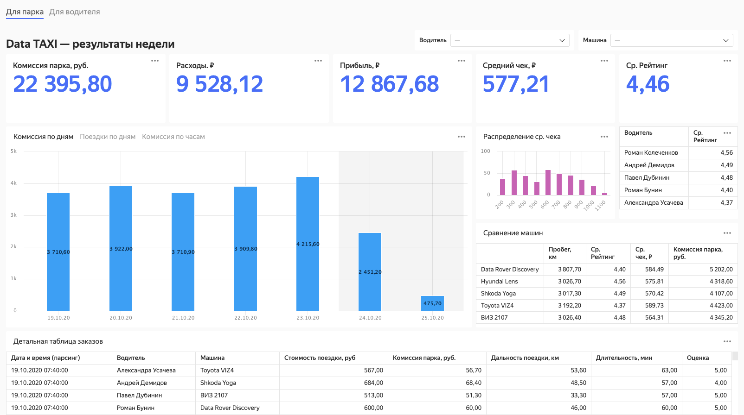744x415 pixels.
Task: Open the Ср. Рейтинг card's three-dot menu
Action: [x=727, y=61]
